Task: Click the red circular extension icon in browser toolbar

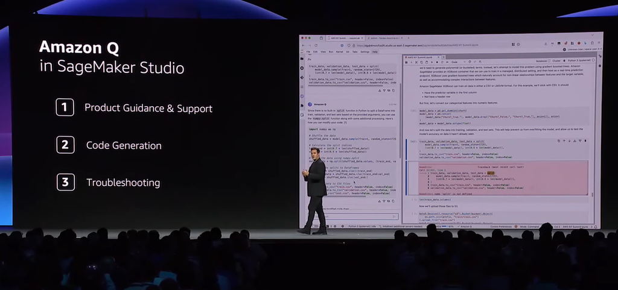Action: [x=579, y=43]
